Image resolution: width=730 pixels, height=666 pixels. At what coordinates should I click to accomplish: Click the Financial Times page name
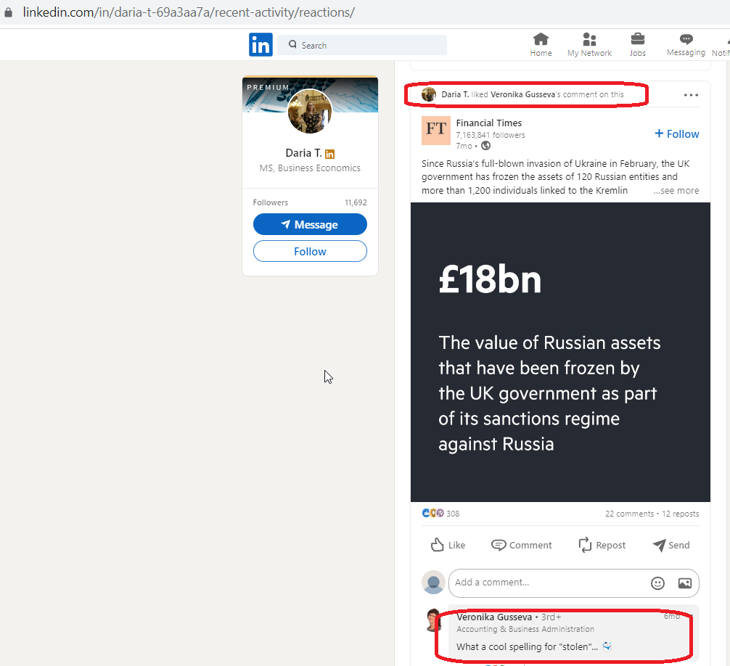489,123
